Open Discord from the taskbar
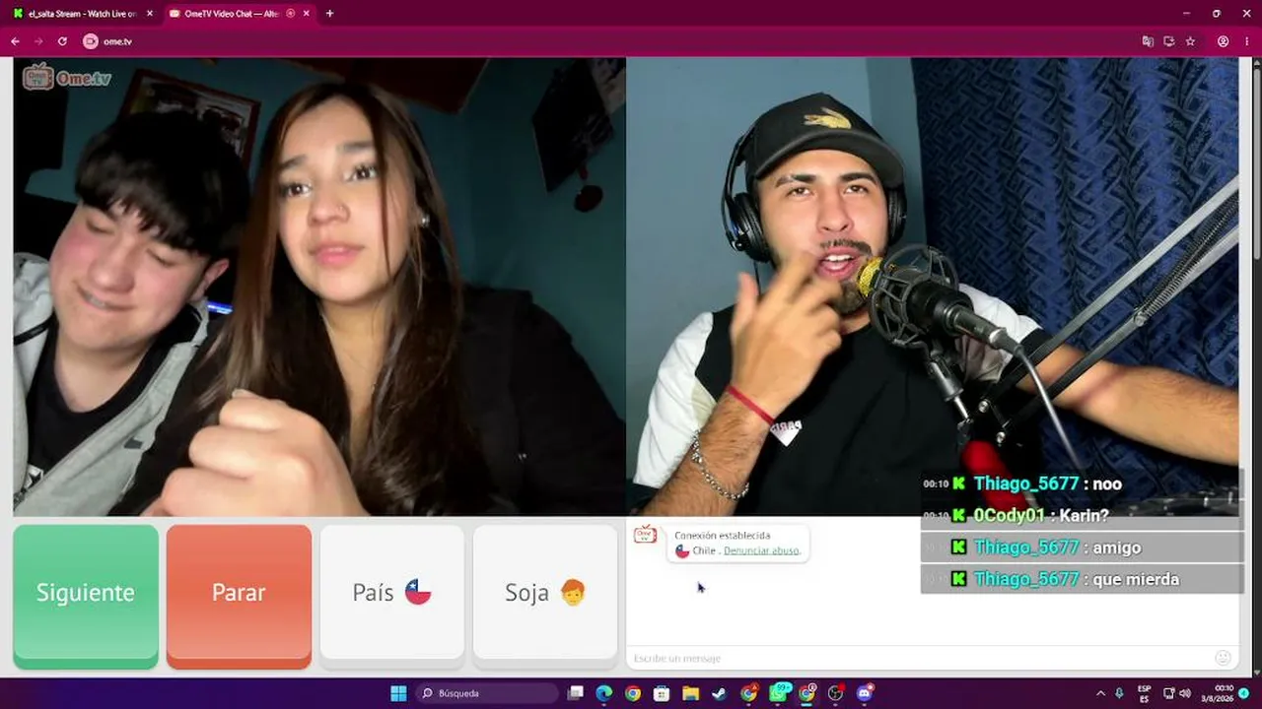Viewport: 1262px width, 709px height. click(x=865, y=693)
